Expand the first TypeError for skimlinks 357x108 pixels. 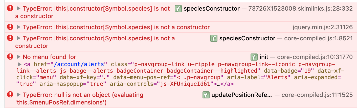[18, 9]
